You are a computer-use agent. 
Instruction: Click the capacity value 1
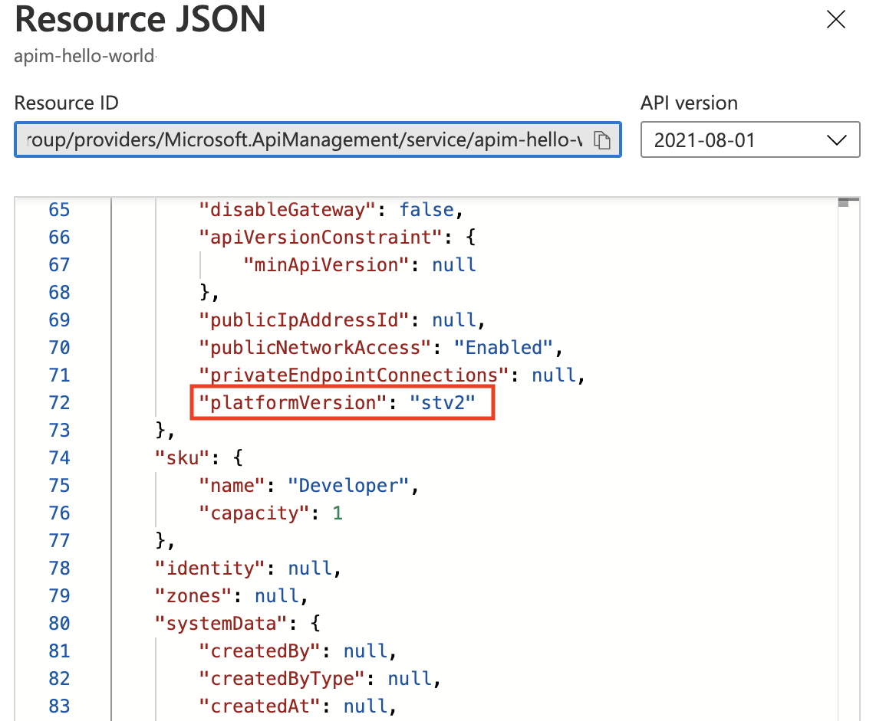(337, 513)
